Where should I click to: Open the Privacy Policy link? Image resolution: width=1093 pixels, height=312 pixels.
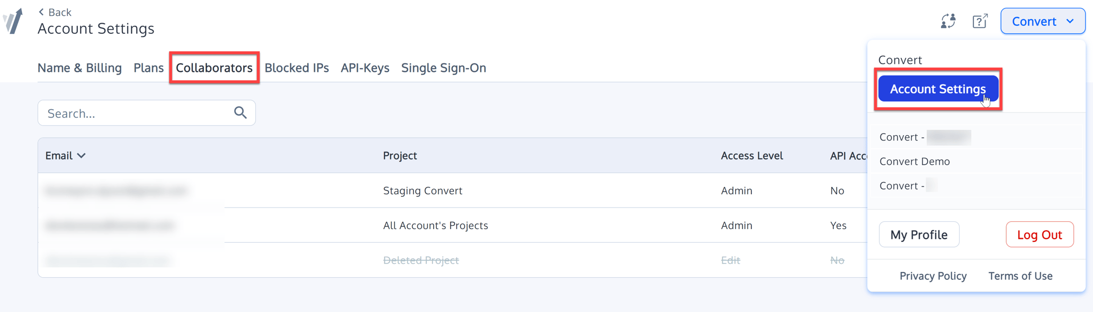933,276
